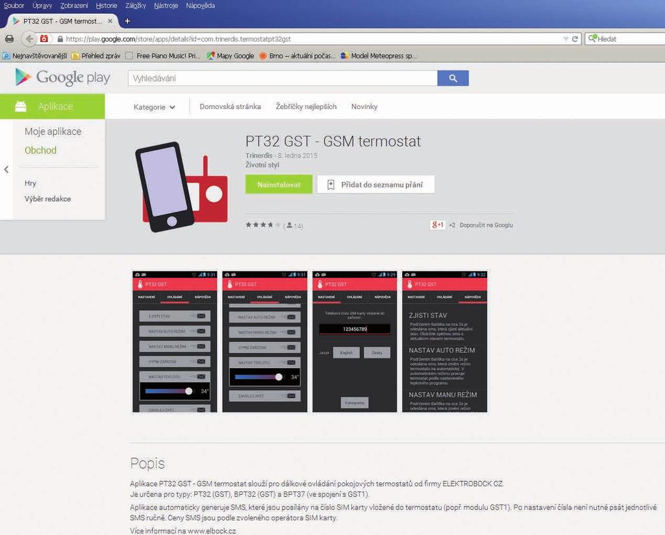
Task: Open Hry in the sidebar
Action: pos(31,183)
